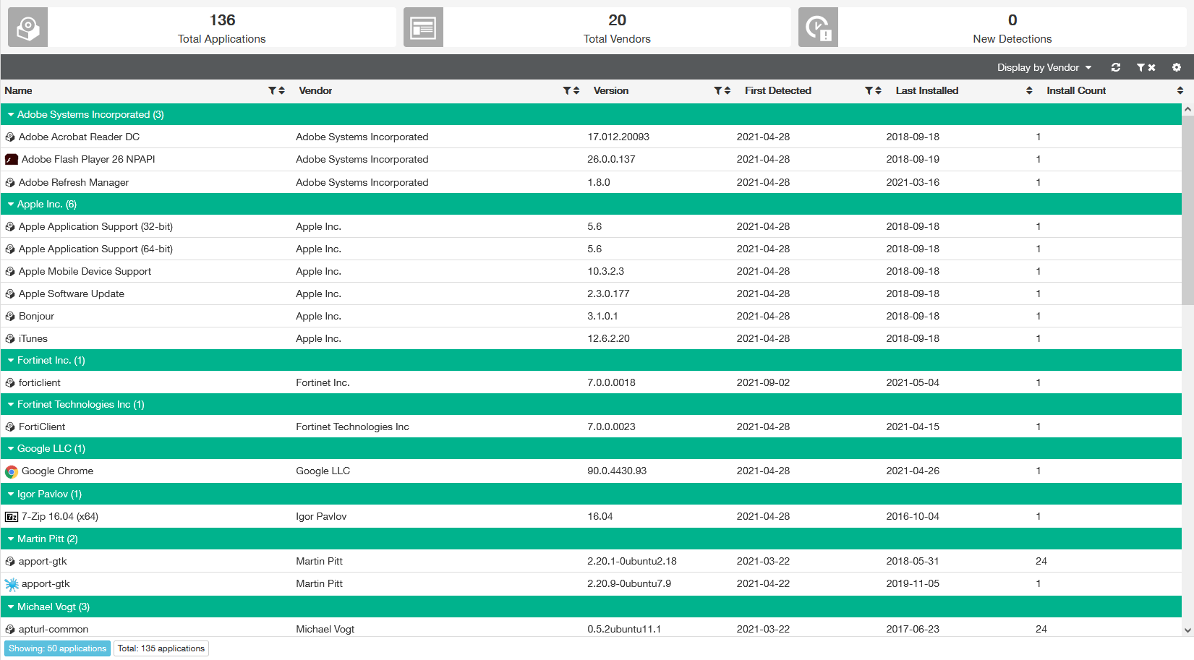1194x660 pixels.
Task: Open the Name column filter
Action: (x=272, y=90)
